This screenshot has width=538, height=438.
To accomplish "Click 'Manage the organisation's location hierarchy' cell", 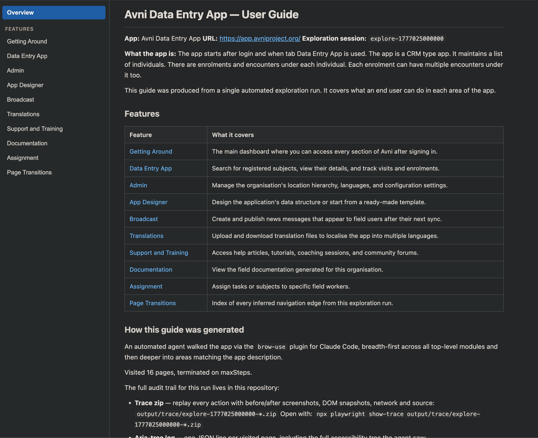I will (x=330, y=185).
